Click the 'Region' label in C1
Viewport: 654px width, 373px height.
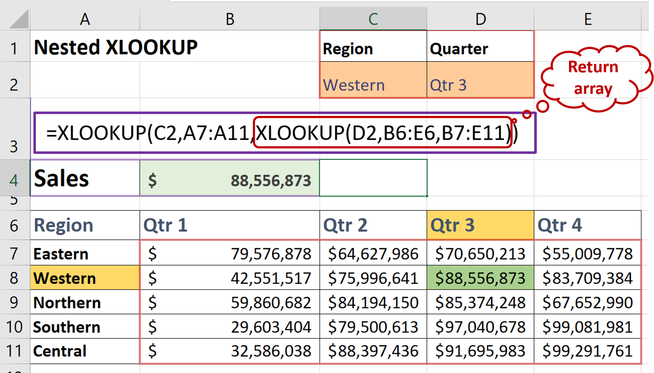[373, 47]
